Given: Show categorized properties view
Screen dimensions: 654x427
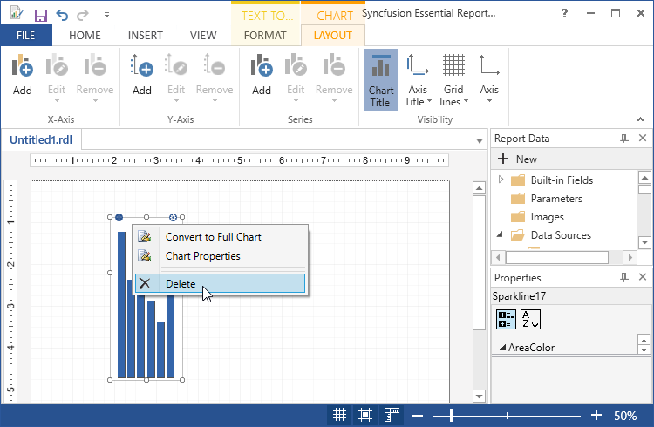Looking at the screenshot, I should pyautogui.click(x=507, y=319).
